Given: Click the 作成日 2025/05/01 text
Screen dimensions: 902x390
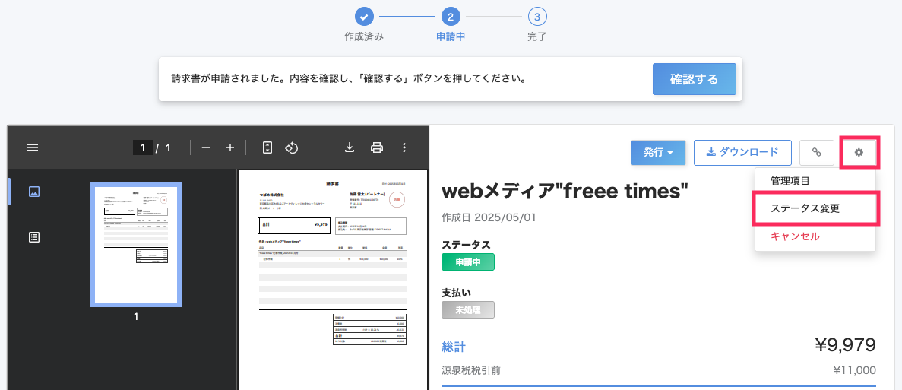Looking at the screenshot, I should 489,219.
